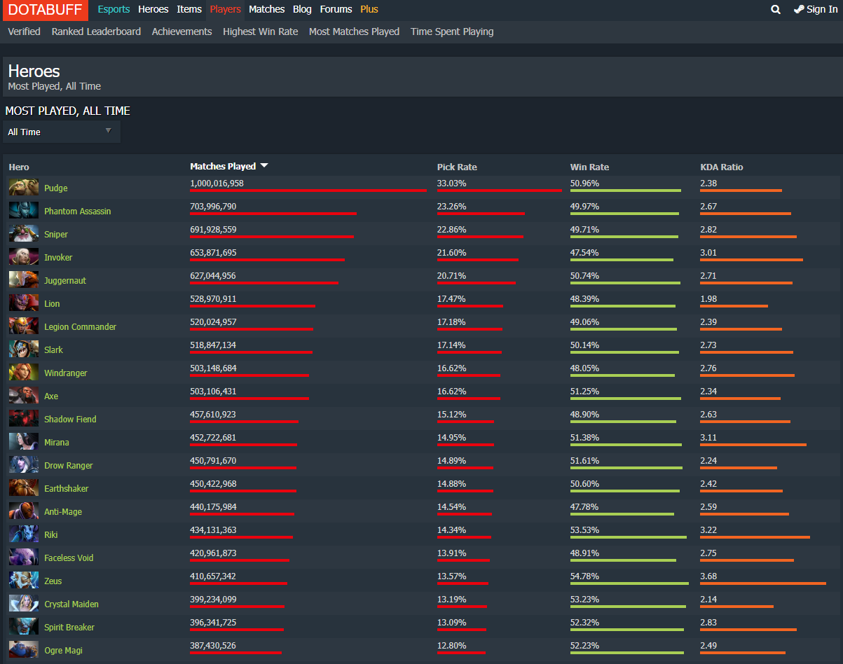
Task: Go to the Esports section
Action: coord(114,9)
